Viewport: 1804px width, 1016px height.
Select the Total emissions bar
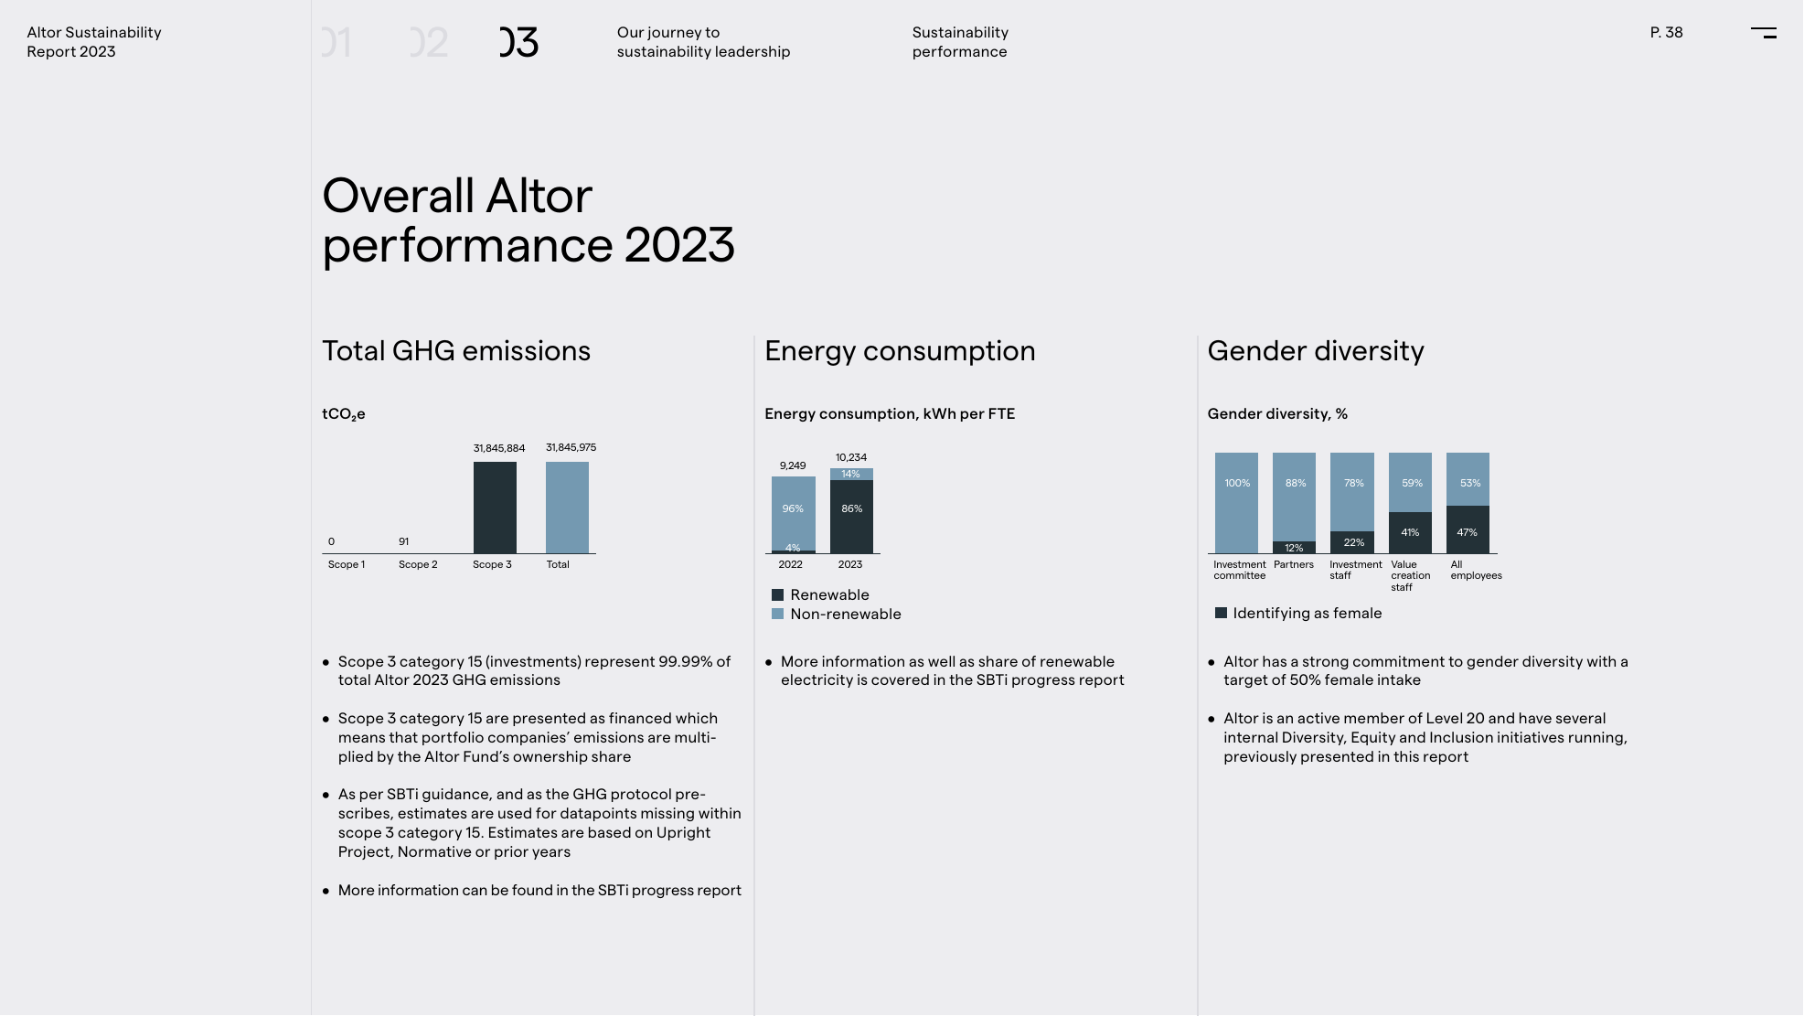[567, 508]
